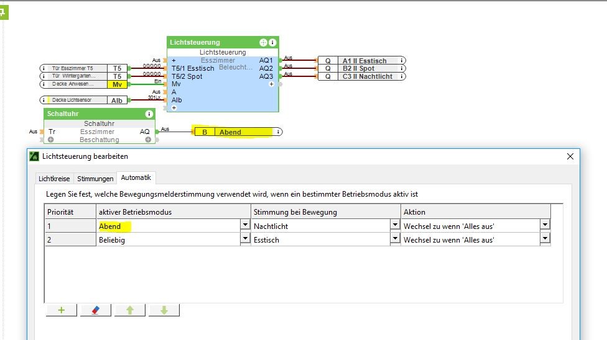The image size is (607, 340).
Task: Click the Decke Lichtsensor input block
Action: pos(83,100)
